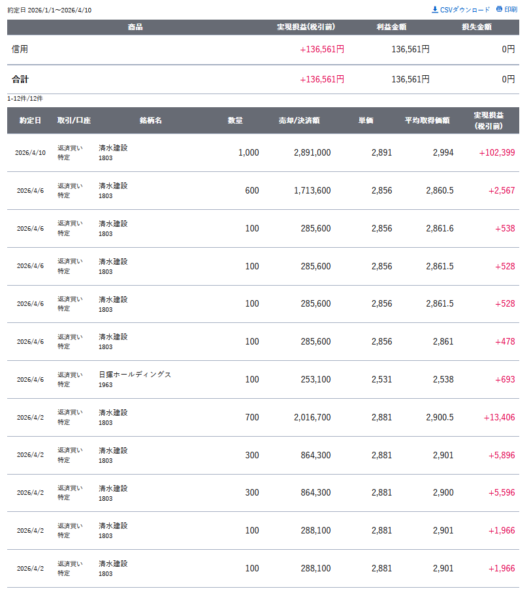Click the 合計 total row label
531x591 pixels.
[20, 79]
